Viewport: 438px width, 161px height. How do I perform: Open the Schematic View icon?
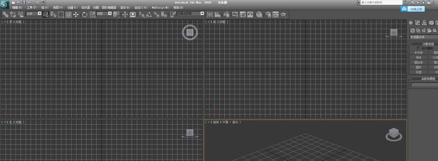click(x=250, y=14)
